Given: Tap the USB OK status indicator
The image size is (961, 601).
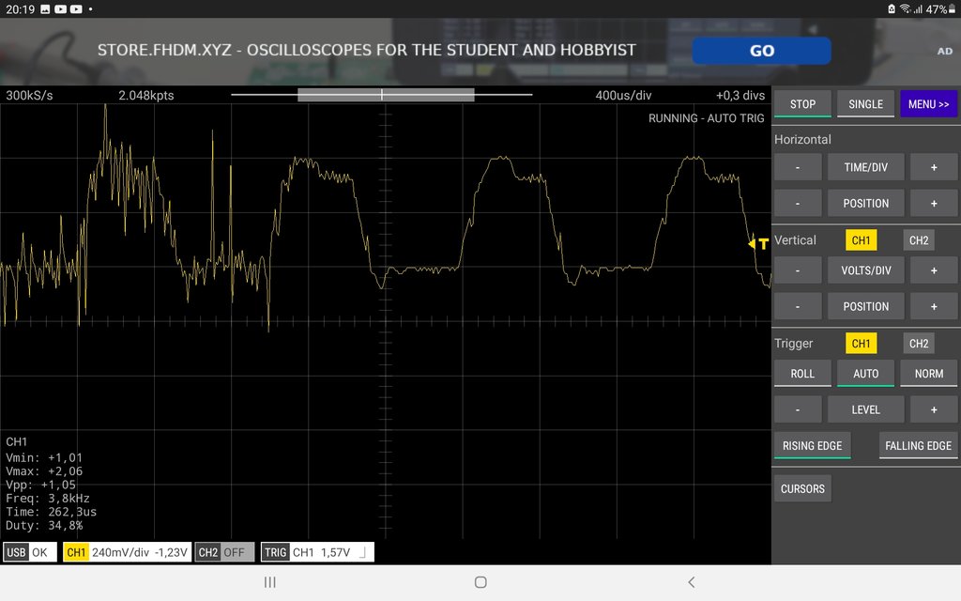Looking at the screenshot, I should [x=29, y=552].
